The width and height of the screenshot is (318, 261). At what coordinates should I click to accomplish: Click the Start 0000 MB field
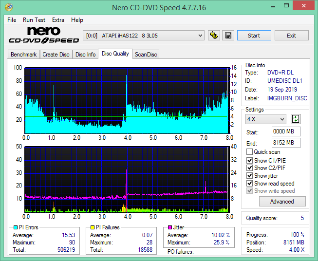(x=286, y=131)
